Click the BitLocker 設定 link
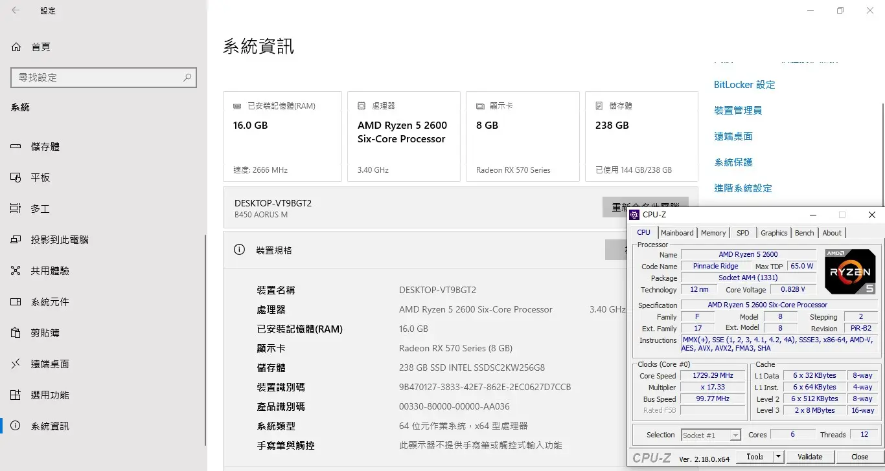 click(744, 85)
